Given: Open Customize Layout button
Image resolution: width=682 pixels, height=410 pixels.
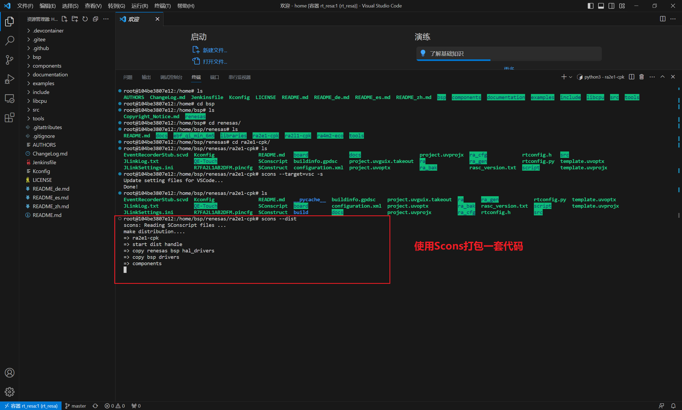Looking at the screenshot, I should point(622,6).
